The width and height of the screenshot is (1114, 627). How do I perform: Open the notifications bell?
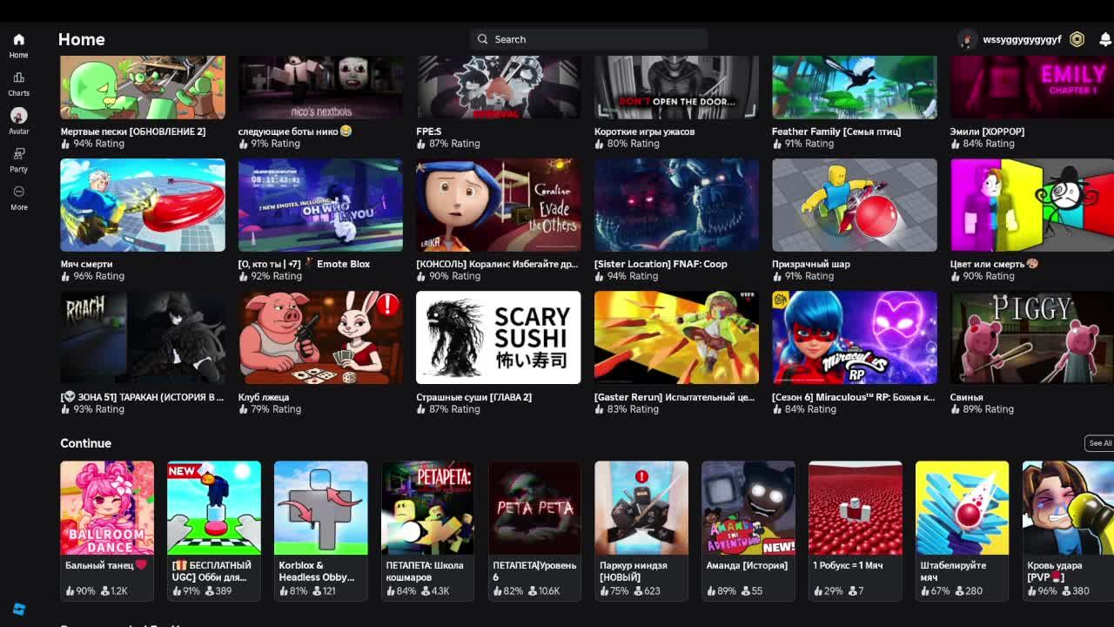point(1105,39)
